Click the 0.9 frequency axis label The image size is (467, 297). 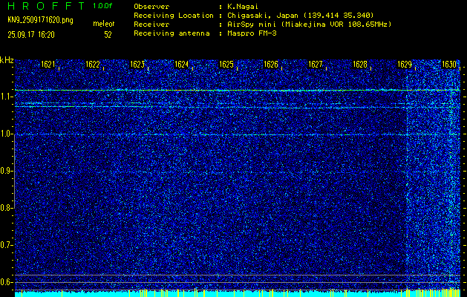point(5,171)
